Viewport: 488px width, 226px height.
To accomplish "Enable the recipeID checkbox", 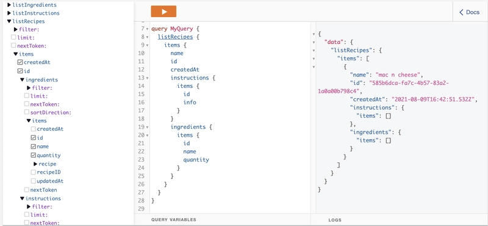I will 34,172.
